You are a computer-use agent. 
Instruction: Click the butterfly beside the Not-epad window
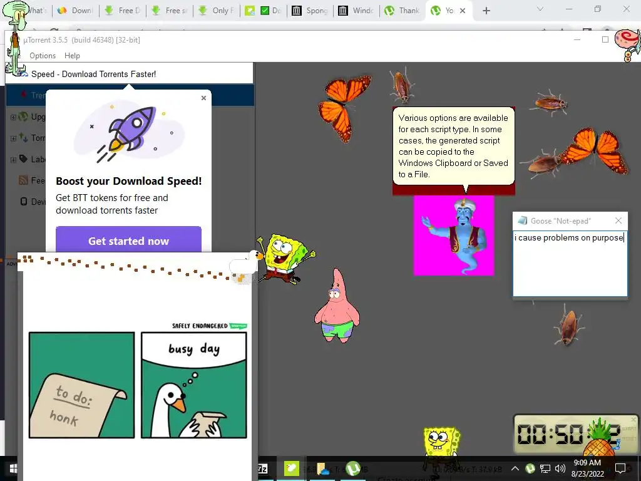click(593, 150)
